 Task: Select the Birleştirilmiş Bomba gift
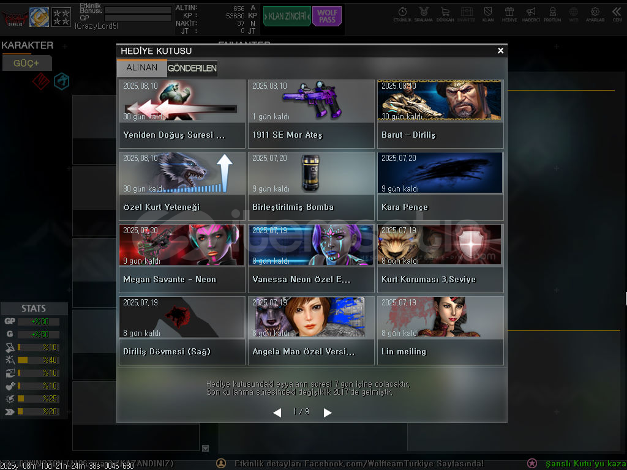[x=311, y=186]
